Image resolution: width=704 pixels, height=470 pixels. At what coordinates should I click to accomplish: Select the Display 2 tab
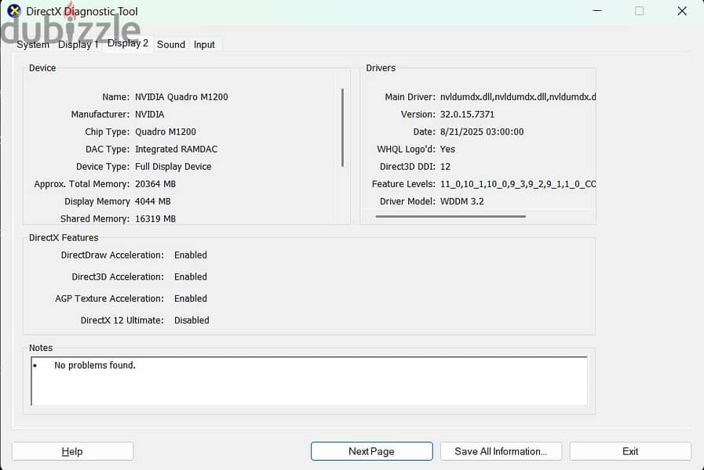point(127,43)
